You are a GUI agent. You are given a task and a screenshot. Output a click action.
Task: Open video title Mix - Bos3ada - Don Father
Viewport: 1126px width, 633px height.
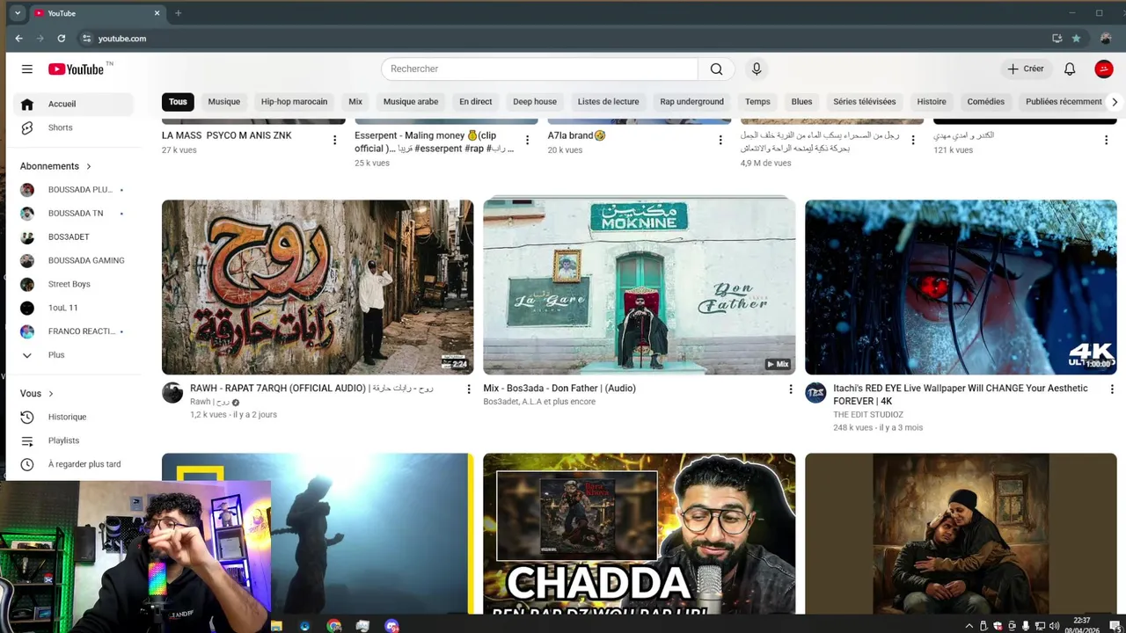559,389
